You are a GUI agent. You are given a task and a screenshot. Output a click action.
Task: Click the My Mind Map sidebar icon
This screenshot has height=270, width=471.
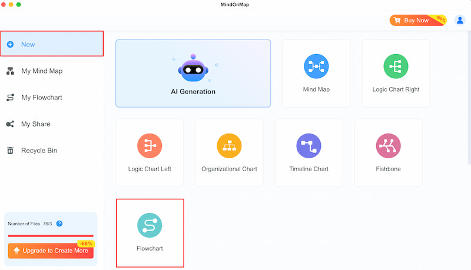click(x=10, y=71)
